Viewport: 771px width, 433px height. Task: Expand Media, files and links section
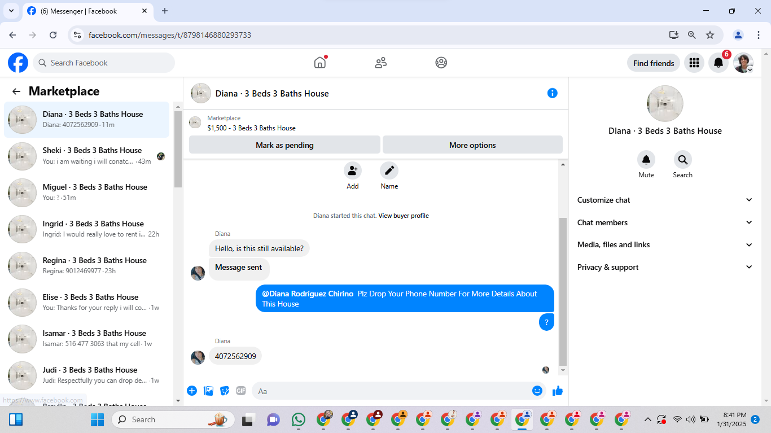point(665,244)
